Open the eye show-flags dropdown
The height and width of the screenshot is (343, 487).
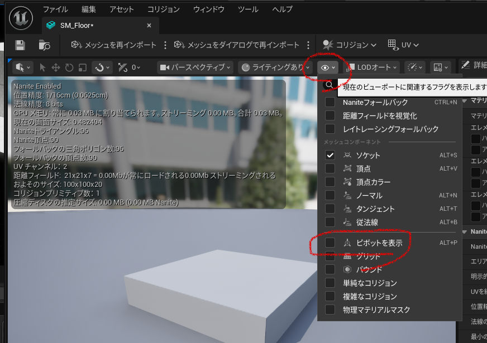pos(327,67)
